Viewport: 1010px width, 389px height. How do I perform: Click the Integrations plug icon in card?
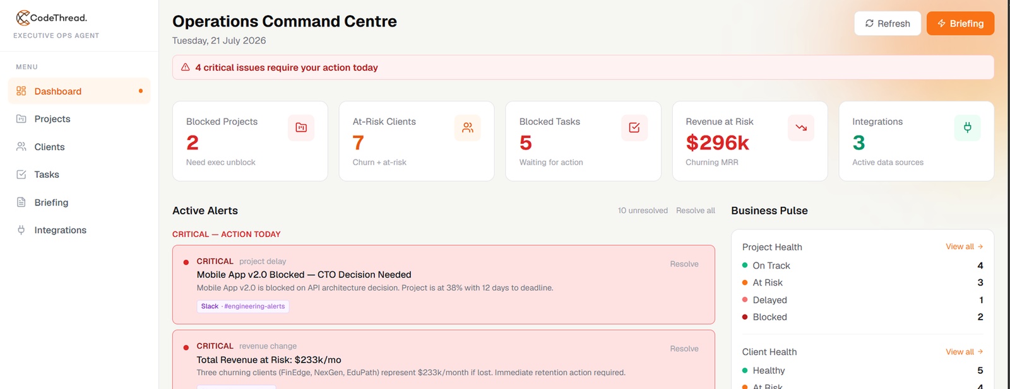pyautogui.click(x=968, y=127)
